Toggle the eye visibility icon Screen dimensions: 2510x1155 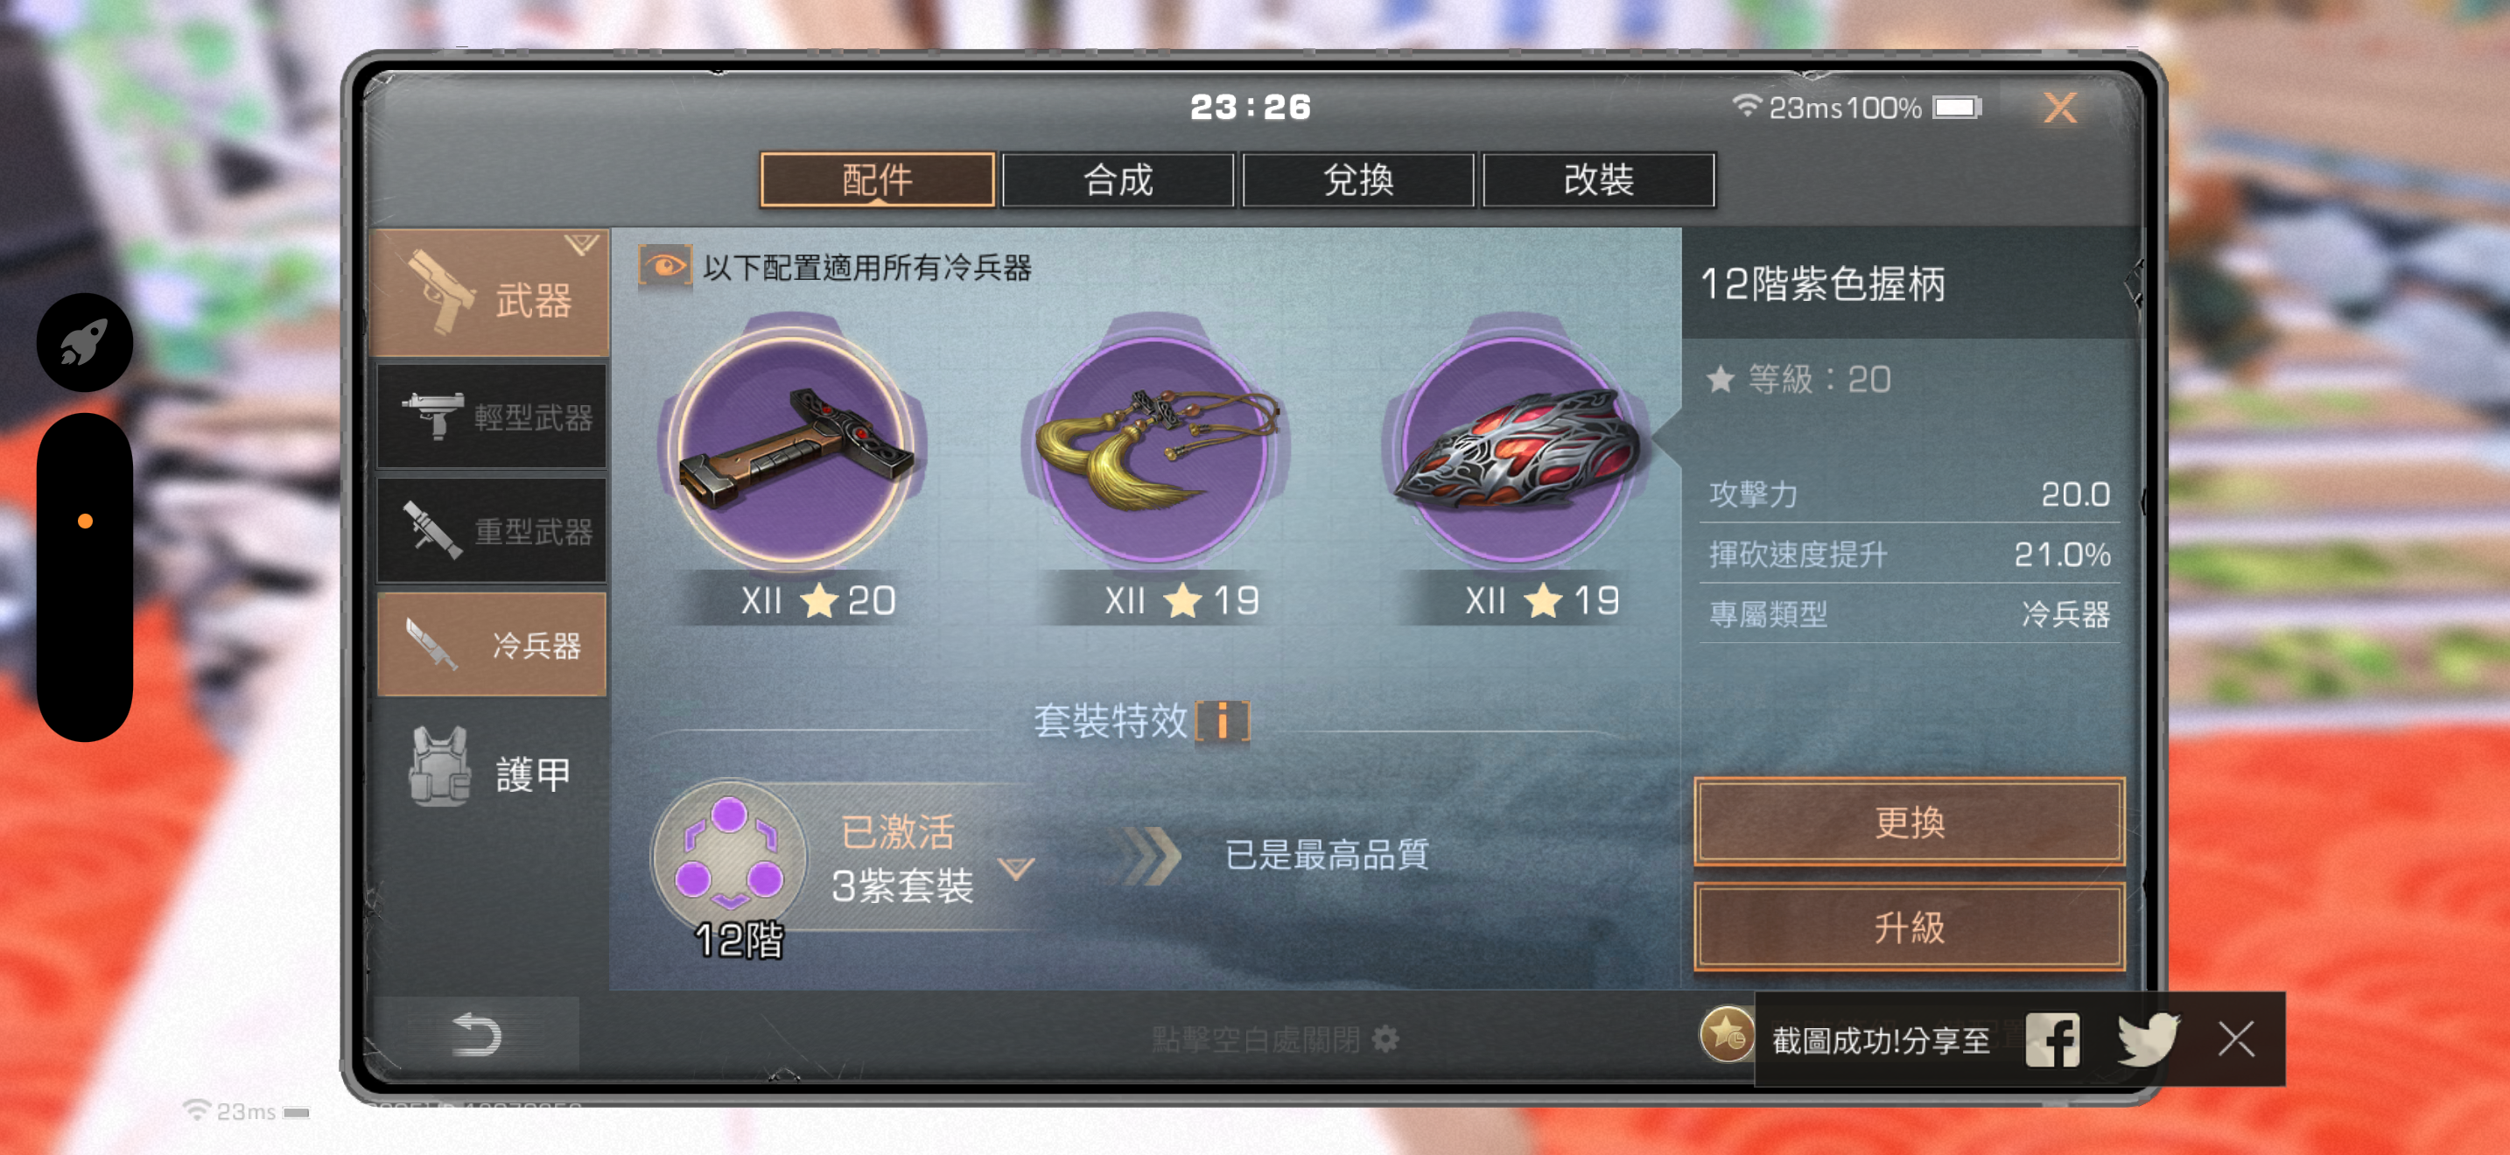[664, 266]
